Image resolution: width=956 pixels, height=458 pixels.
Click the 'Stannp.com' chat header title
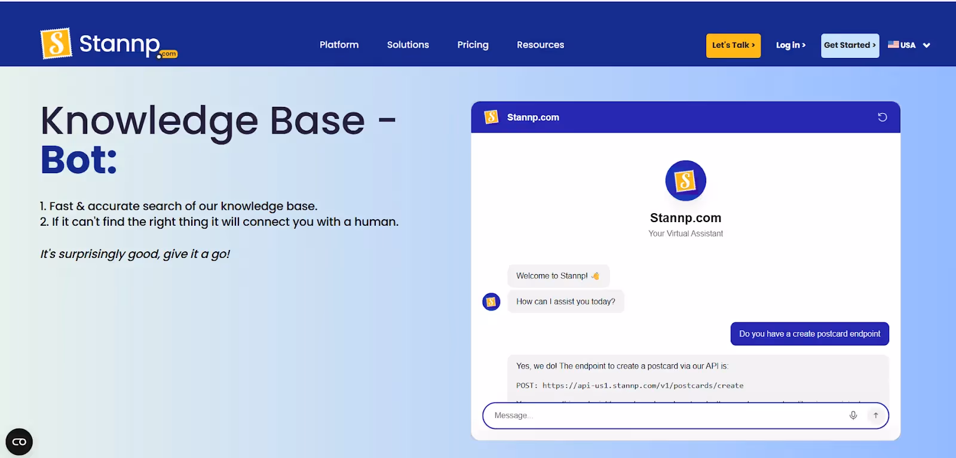pyautogui.click(x=533, y=117)
